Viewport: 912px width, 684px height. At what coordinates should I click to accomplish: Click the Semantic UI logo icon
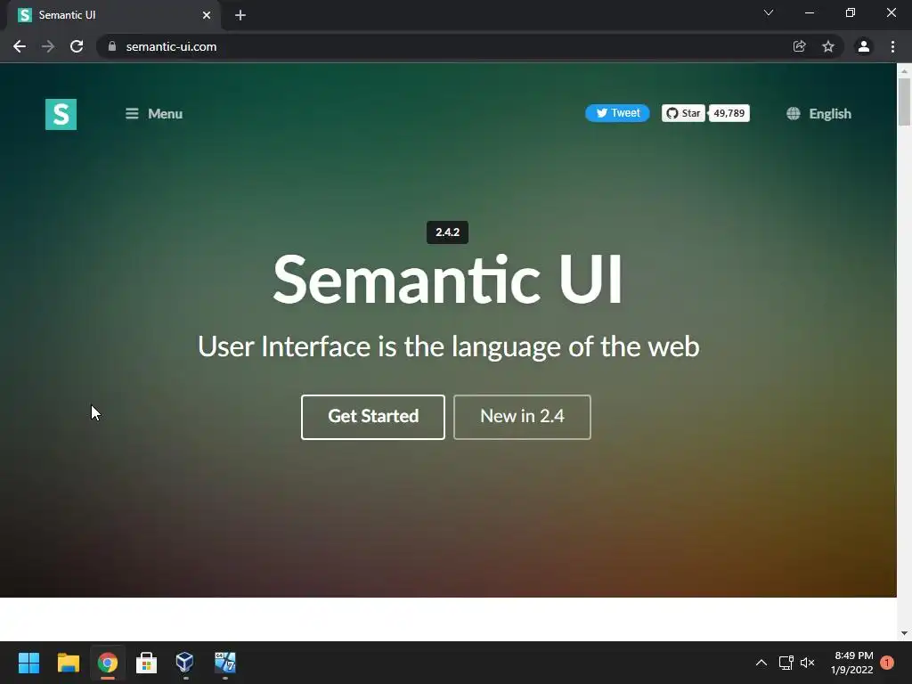pyautogui.click(x=61, y=114)
